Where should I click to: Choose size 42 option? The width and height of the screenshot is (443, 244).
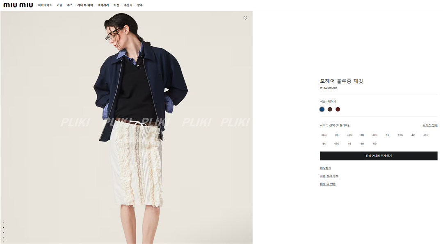[413, 135]
